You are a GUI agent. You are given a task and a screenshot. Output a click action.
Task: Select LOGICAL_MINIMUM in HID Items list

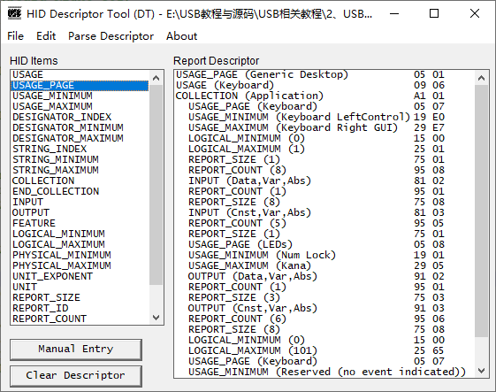80,234
